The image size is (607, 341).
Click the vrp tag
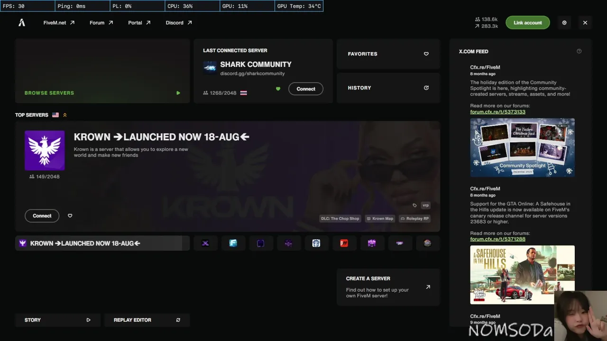click(x=425, y=206)
